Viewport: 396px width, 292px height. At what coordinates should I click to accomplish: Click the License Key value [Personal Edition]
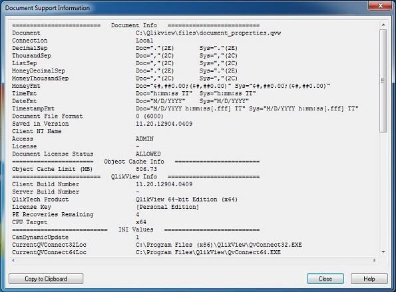168,208
